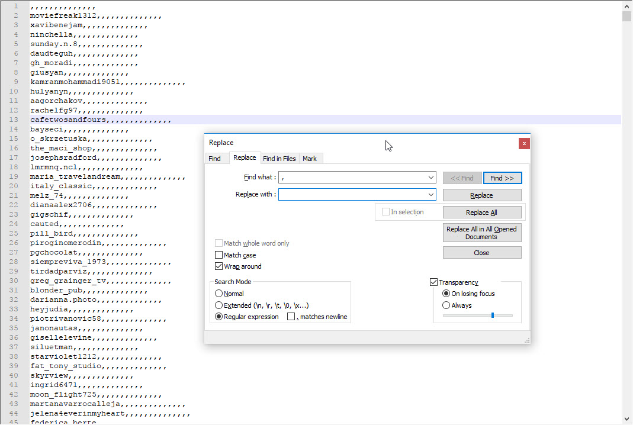Click line 43 text martanavarrocalleja

pos(75,404)
